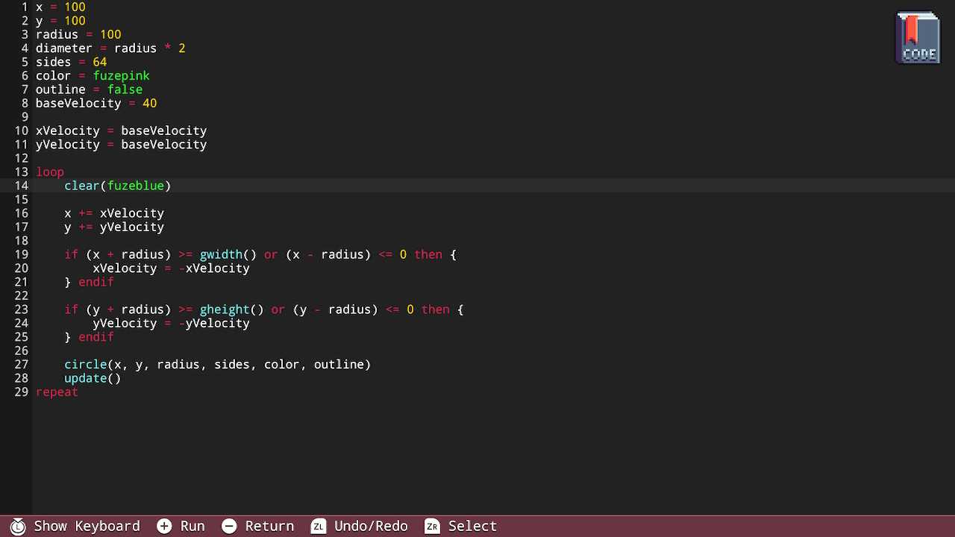Click the stick icon beside Show Keyboard
This screenshot has height=537, width=955.
tap(18, 526)
